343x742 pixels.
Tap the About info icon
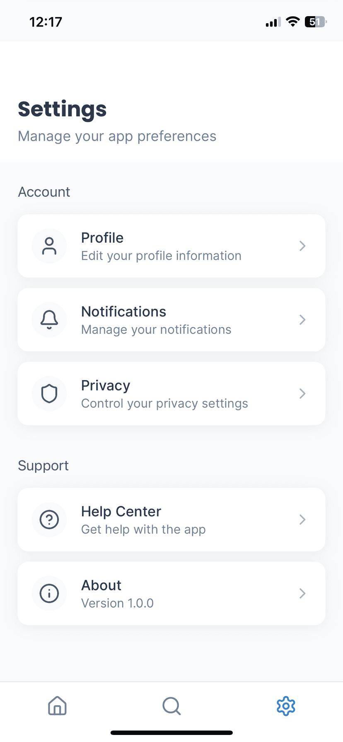[x=49, y=593]
